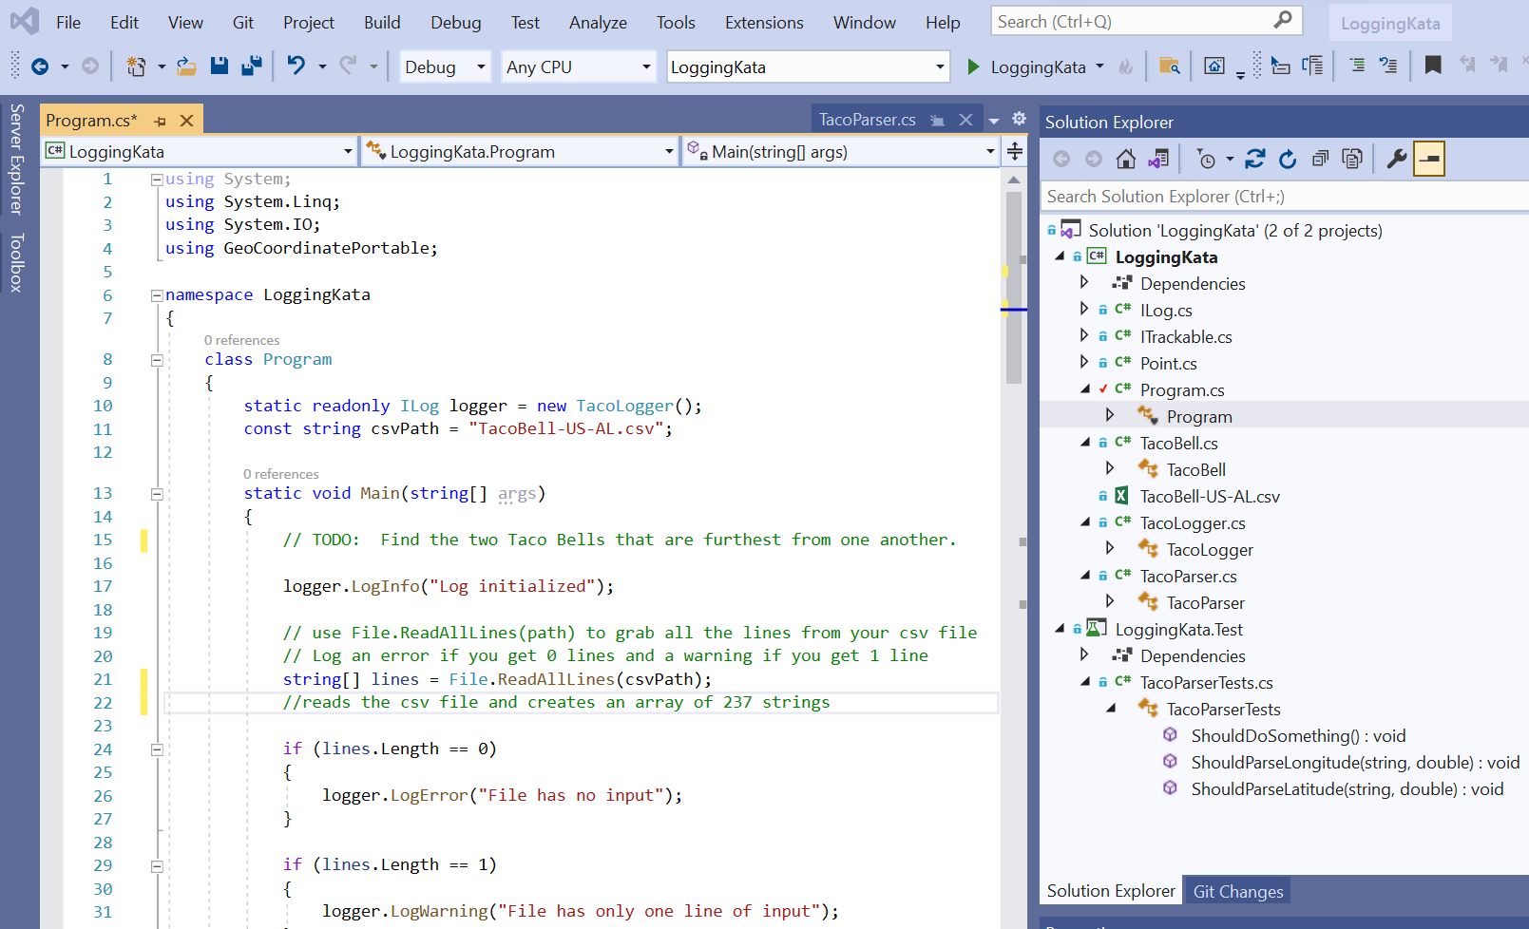Image resolution: width=1529 pixels, height=929 pixels.
Task: Switch to the Git Changes tab
Action: [1237, 891]
